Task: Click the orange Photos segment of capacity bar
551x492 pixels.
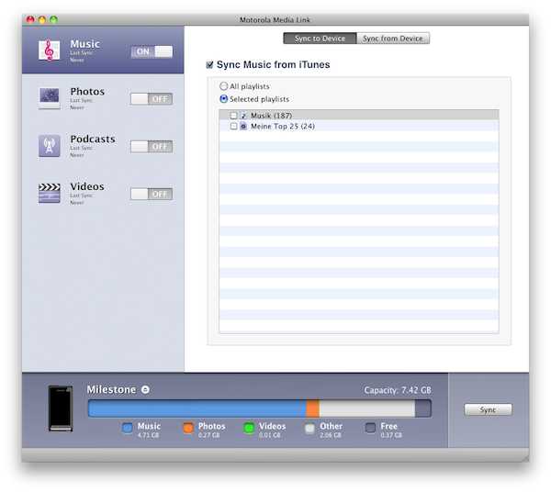Action: pyautogui.click(x=312, y=408)
